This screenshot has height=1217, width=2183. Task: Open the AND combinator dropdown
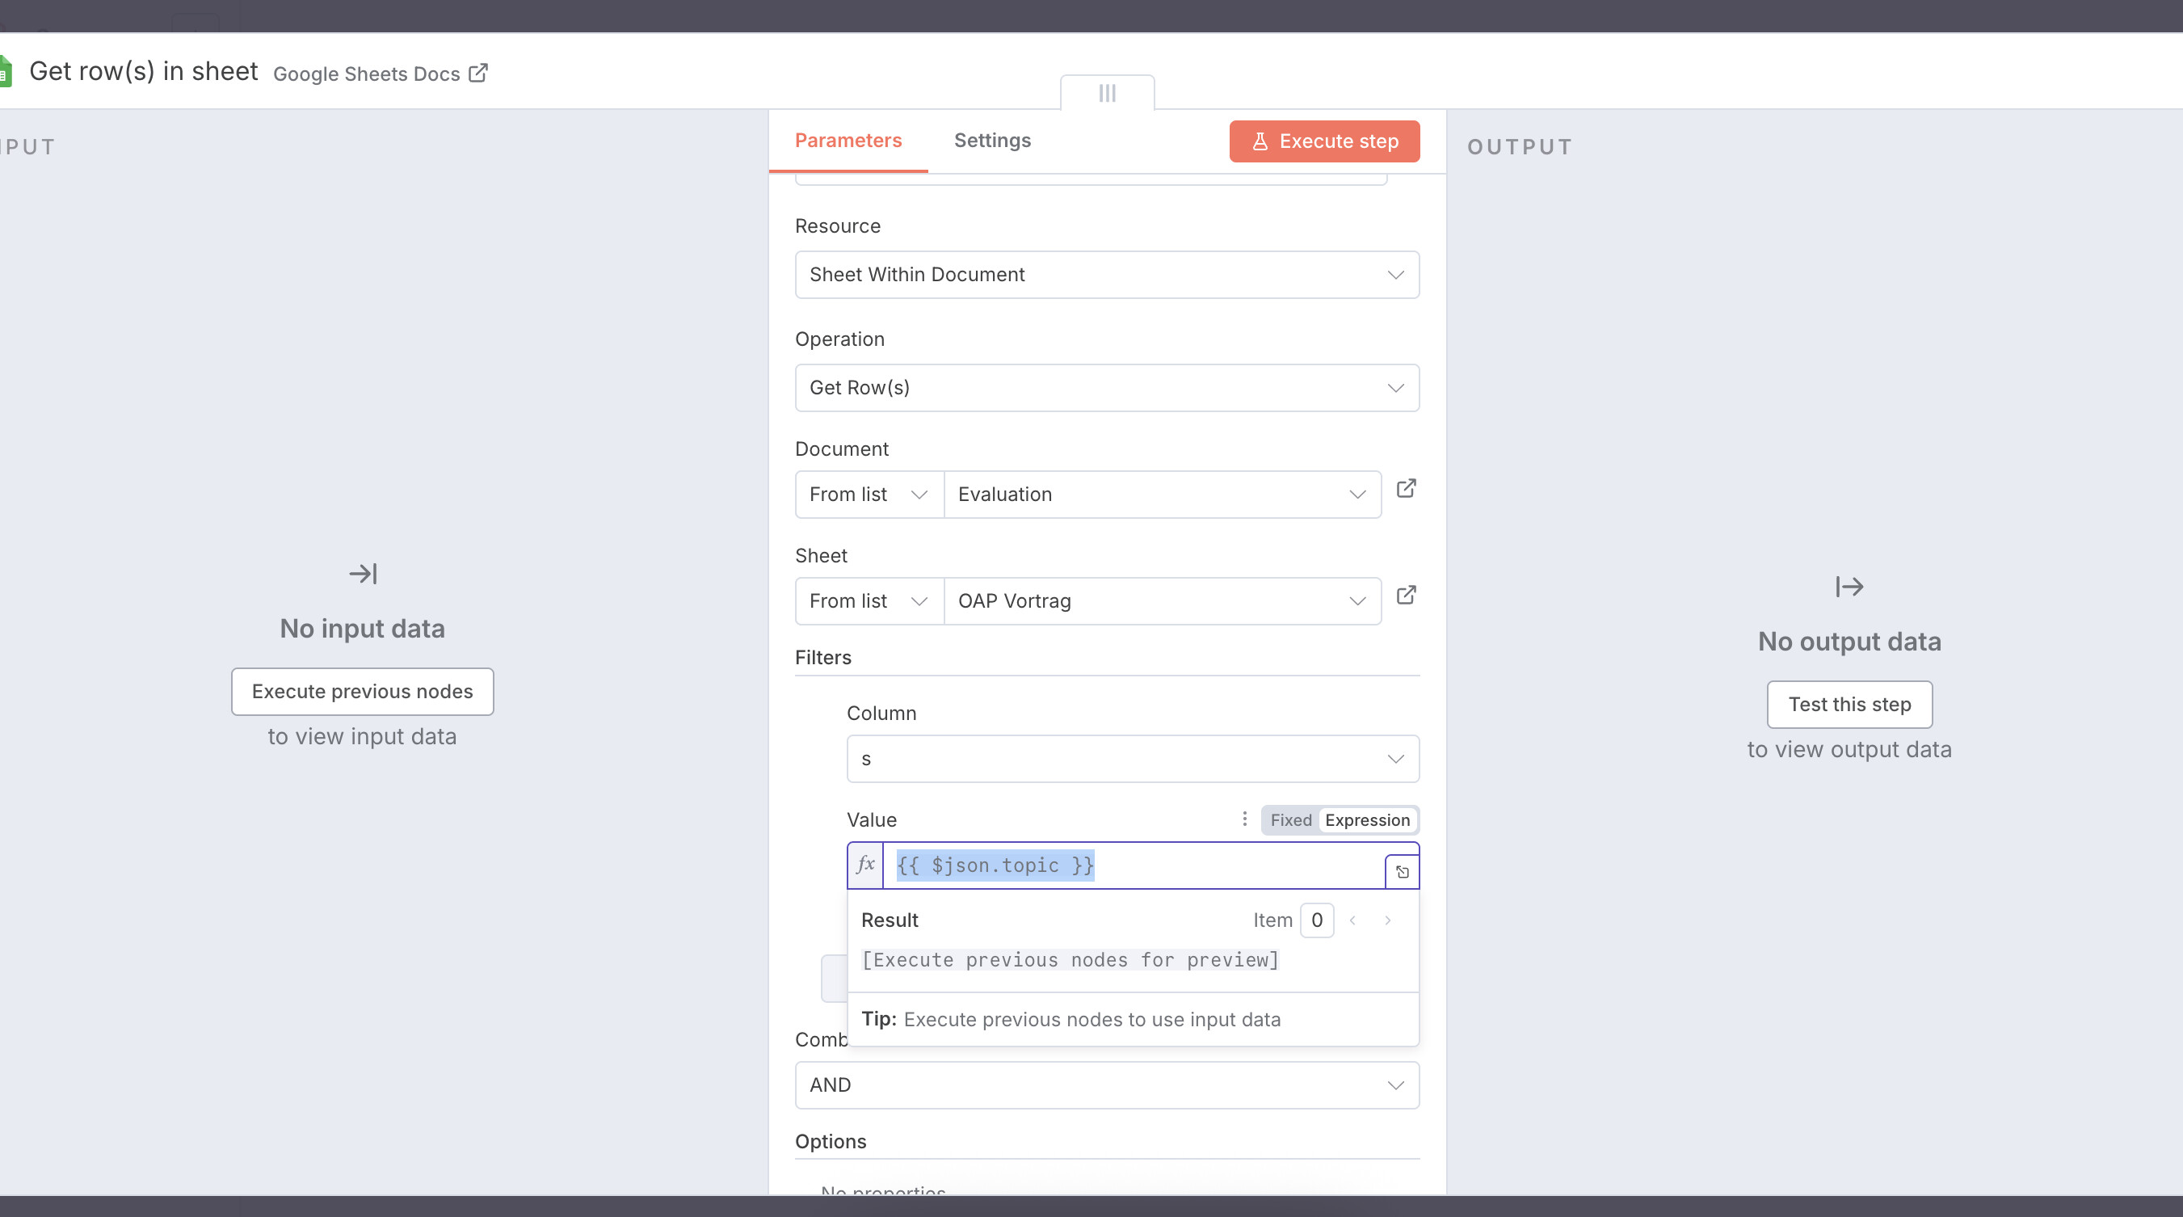pyautogui.click(x=1107, y=1084)
